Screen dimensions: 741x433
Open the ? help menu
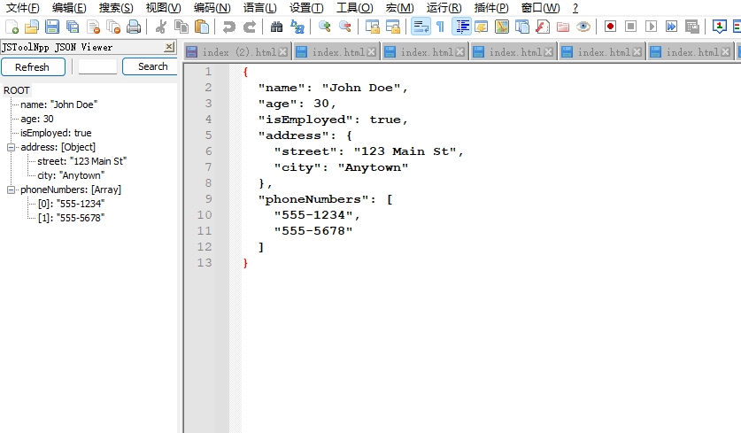[575, 8]
